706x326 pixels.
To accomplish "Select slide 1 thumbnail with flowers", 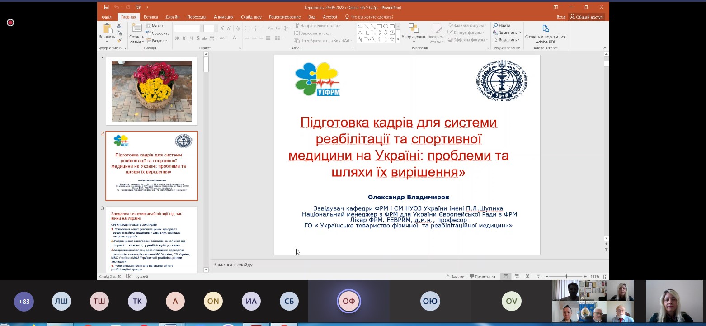I will 151,91.
